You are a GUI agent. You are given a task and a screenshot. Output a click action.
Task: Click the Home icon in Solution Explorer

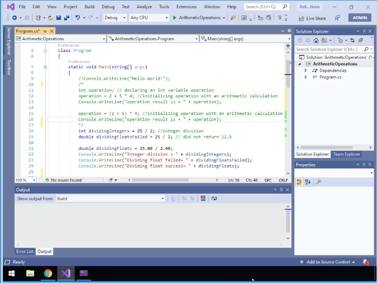tap(316, 41)
